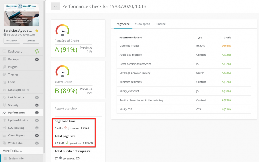Click the favorite star next to site name
This screenshot has height=162, width=259.
(x=37, y=31)
